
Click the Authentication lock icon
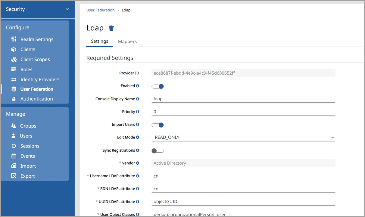(14, 99)
